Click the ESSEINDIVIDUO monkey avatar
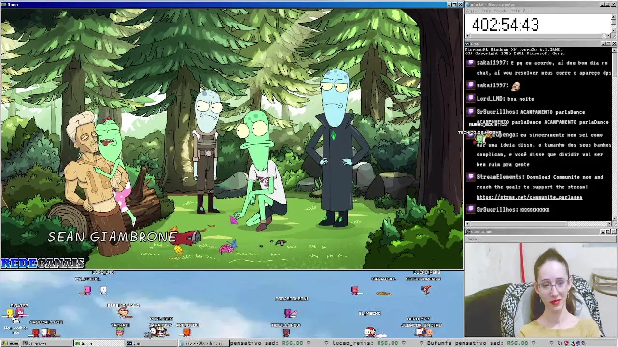The image size is (618, 347). 124,313
